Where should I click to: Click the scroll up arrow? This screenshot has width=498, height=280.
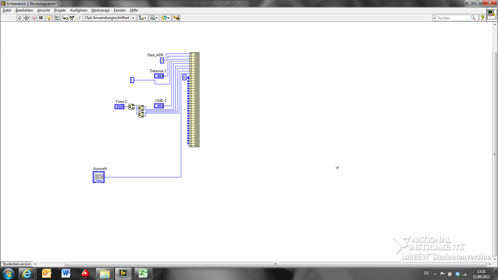tap(495, 24)
